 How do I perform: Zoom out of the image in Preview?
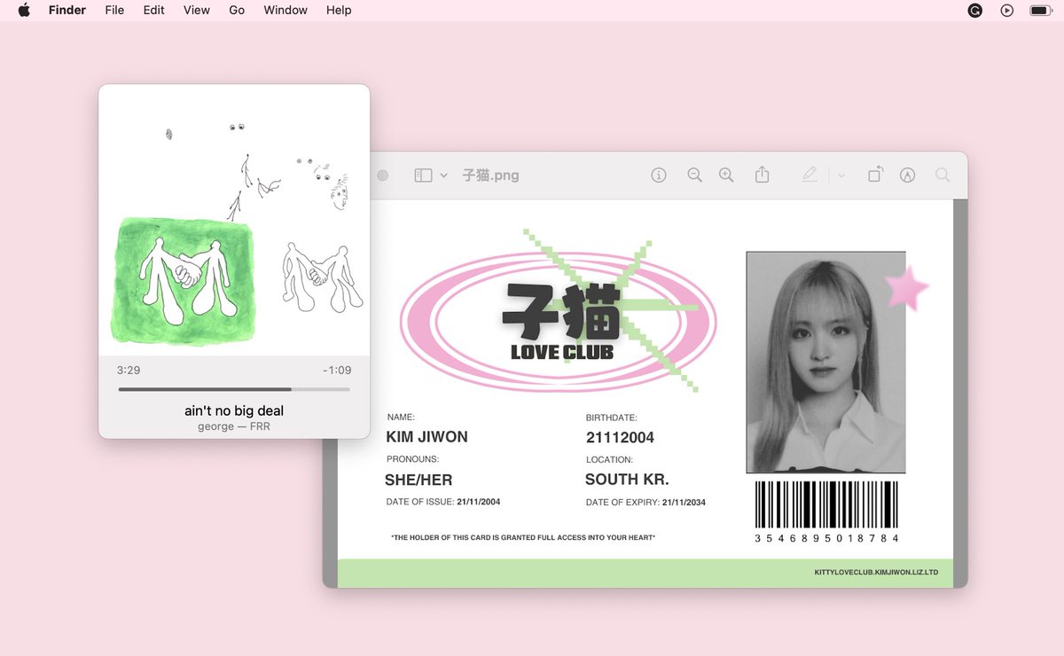pyautogui.click(x=695, y=176)
